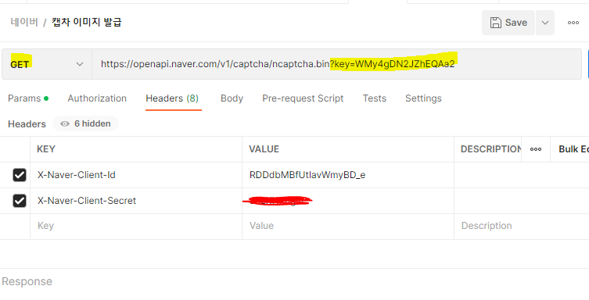The height and width of the screenshot is (300, 589).
Task: Click the Headers section label
Action: [x=27, y=123]
